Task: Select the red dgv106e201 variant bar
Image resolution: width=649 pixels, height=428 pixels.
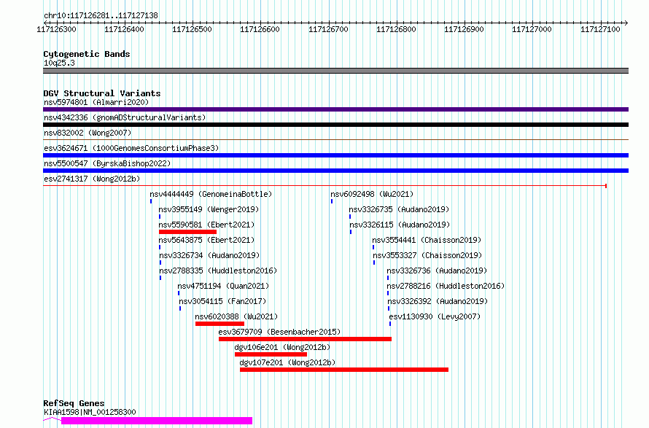Action: (271, 354)
